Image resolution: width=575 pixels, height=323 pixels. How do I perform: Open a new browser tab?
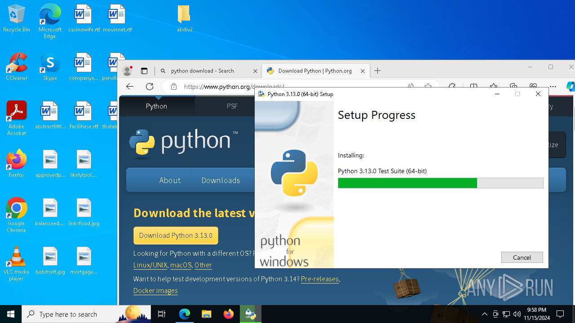pos(377,71)
